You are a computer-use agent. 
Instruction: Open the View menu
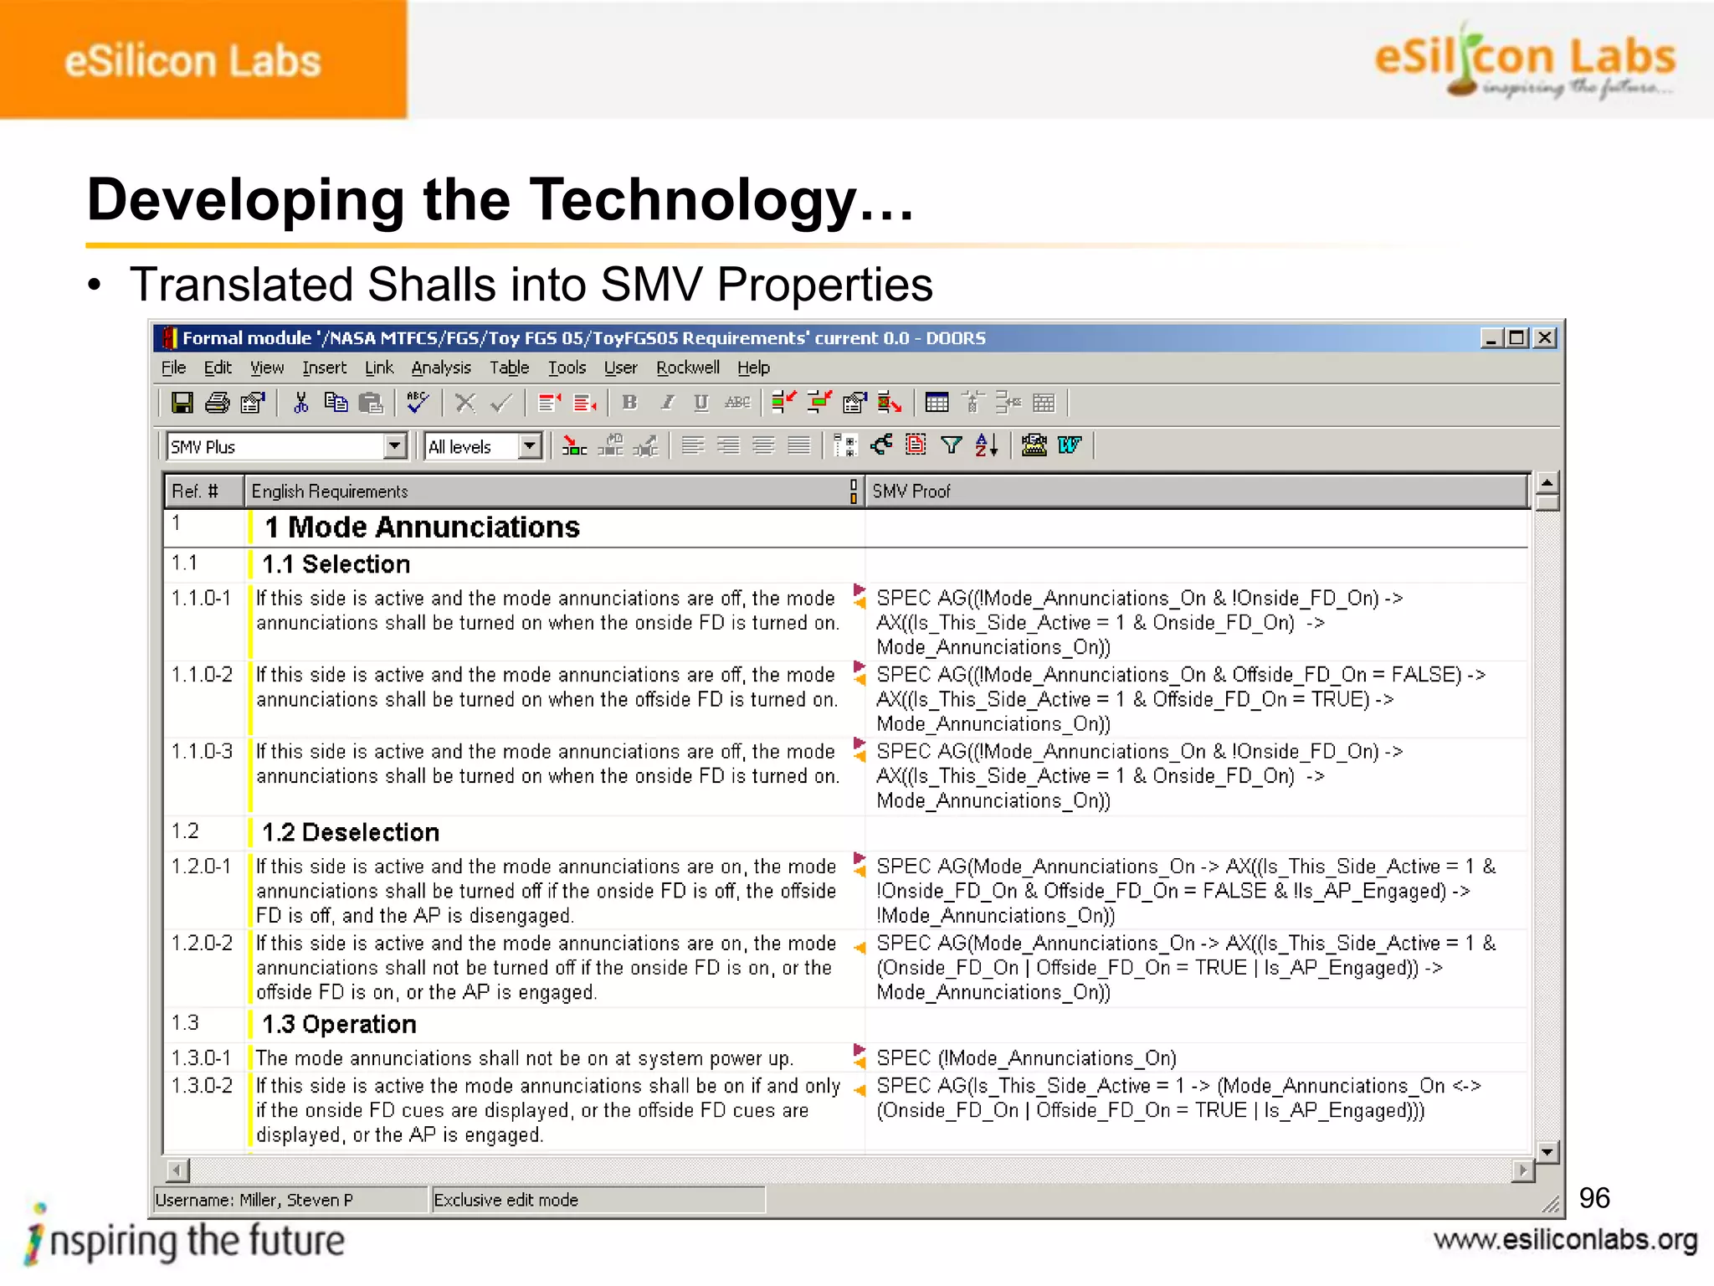[x=267, y=368]
